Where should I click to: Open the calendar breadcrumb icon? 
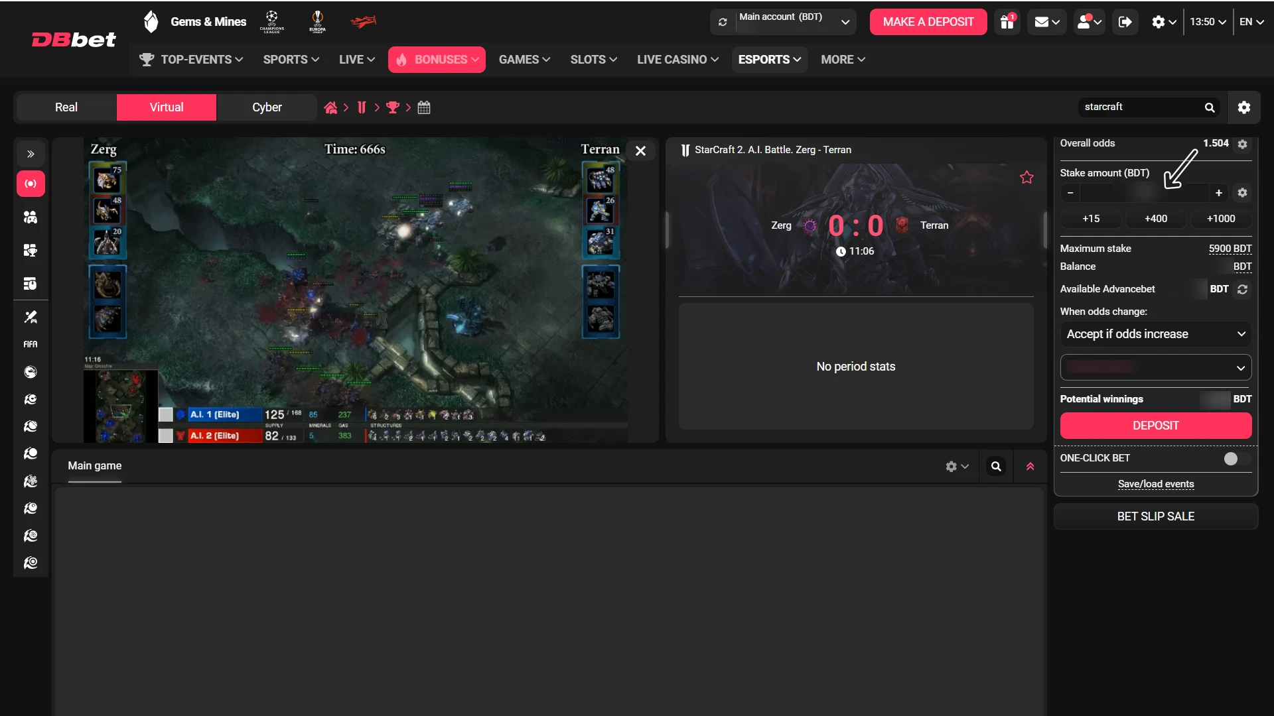coord(424,107)
